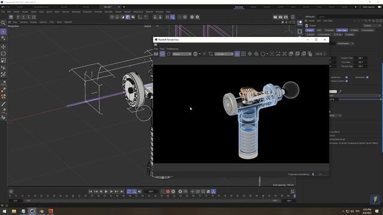Go to the end of the animation
This screenshot has width=383, height=215.
[x=122, y=192]
